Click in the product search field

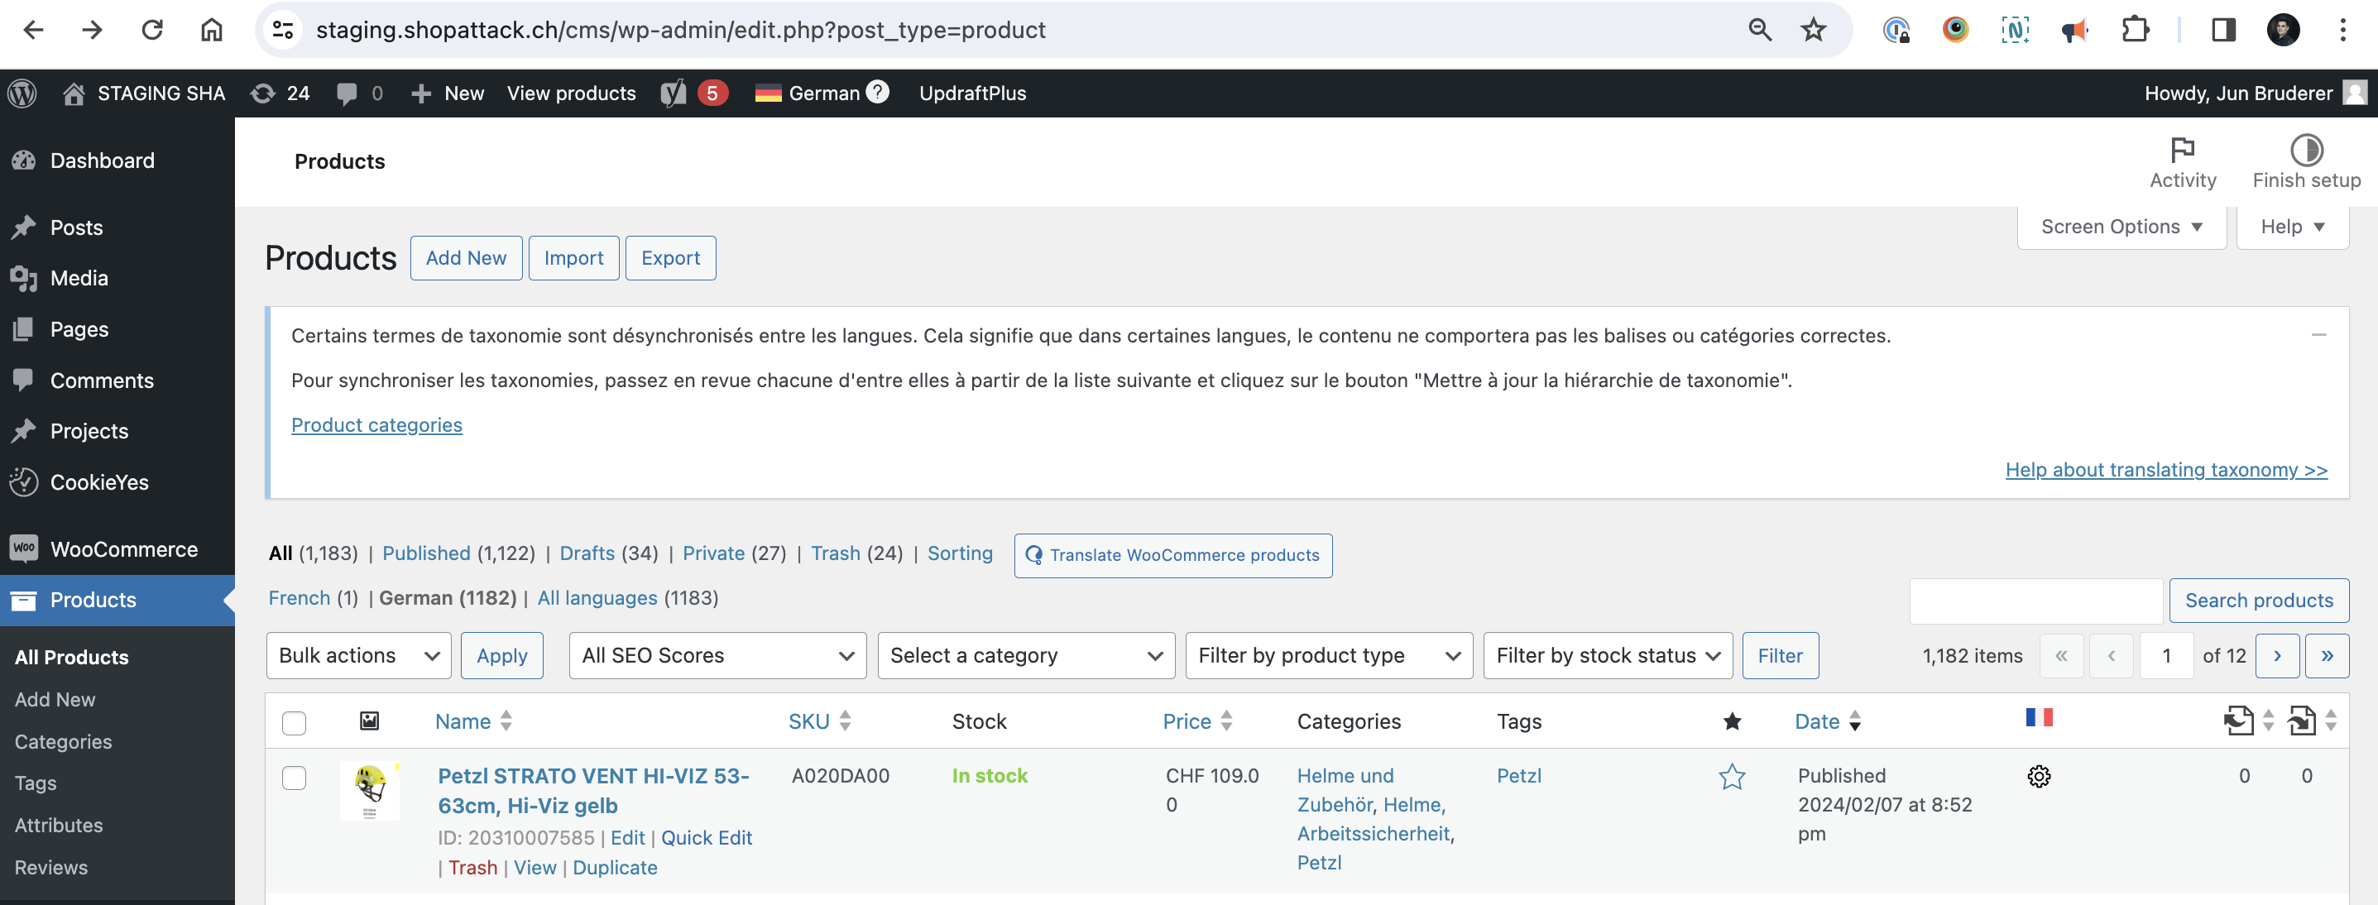[x=2035, y=601]
